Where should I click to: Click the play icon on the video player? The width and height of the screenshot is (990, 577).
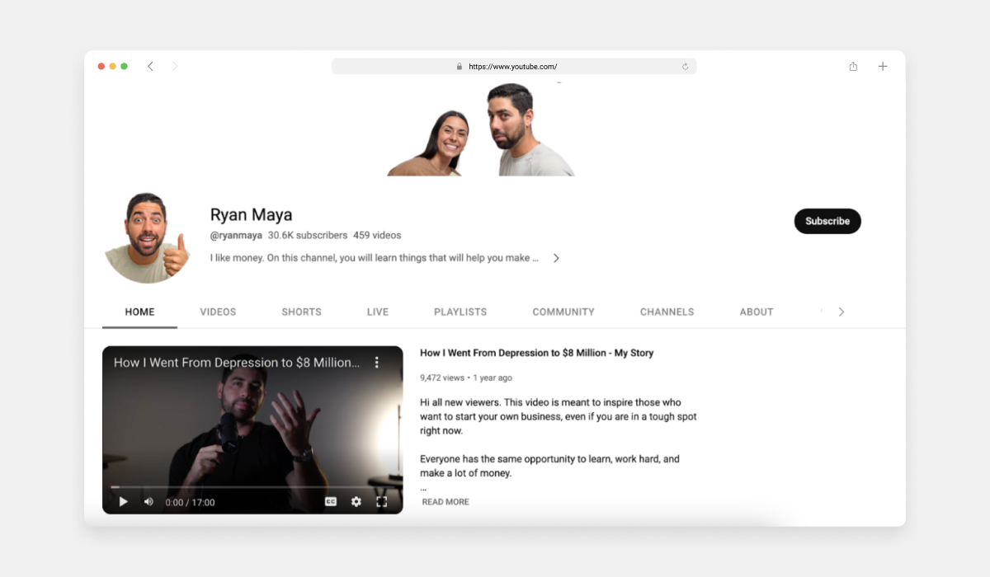(x=122, y=501)
